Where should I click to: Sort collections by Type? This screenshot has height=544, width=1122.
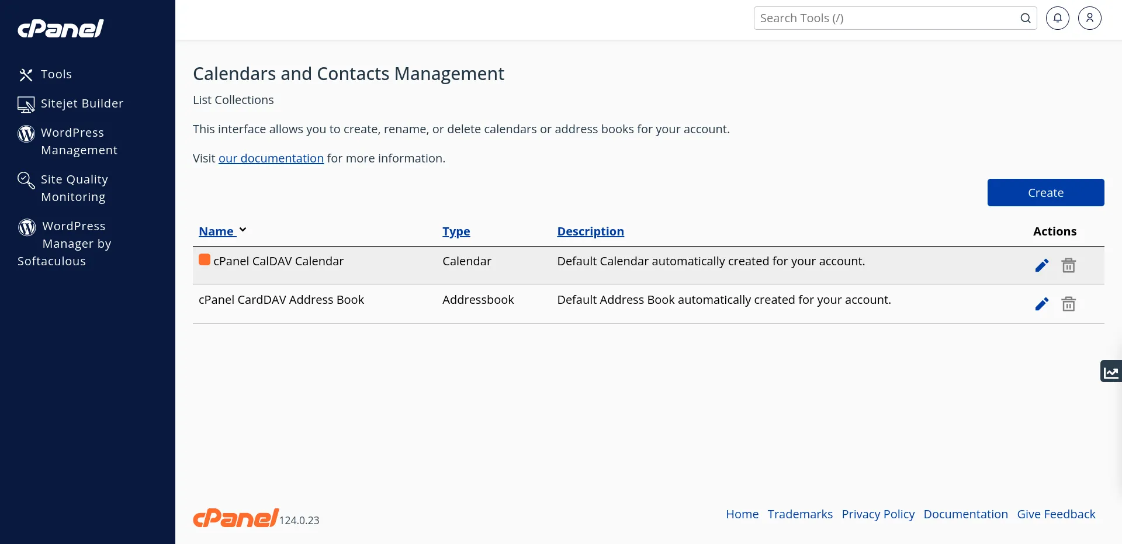(456, 231)
